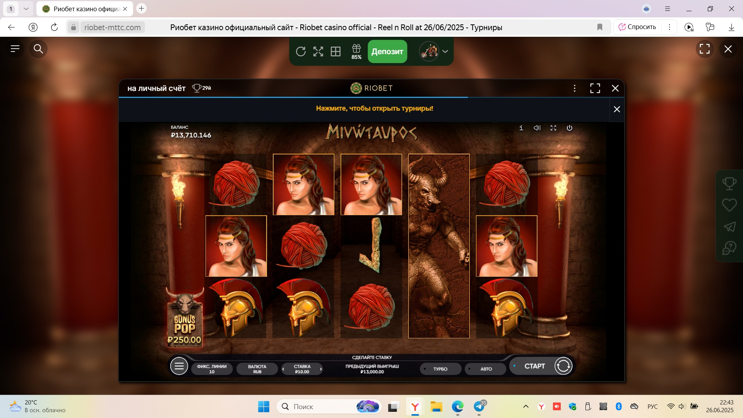Add game to favorites heart icon
The height and width of the screenshot is (418, 743).
click(729, 205)
